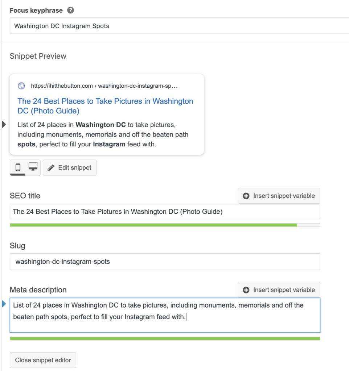Screen dimensions: 349x371
Task: Click the blue caret beside meta description
Action: 4,304
